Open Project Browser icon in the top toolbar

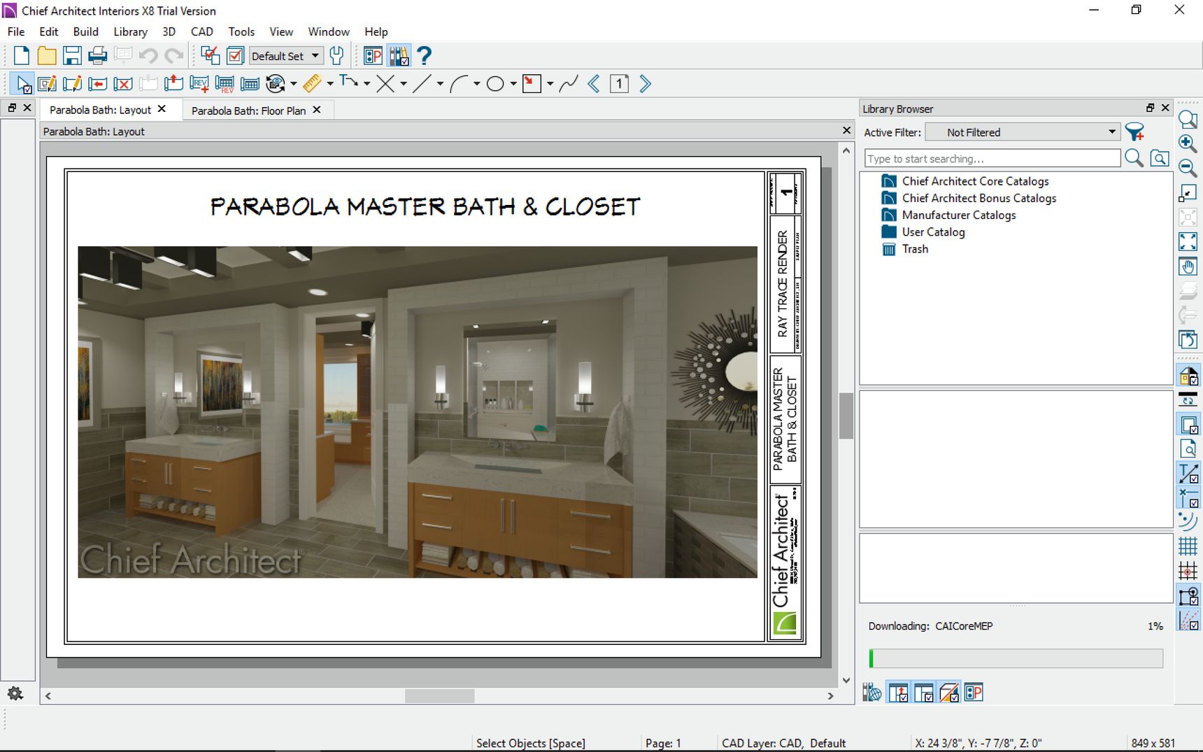[373, 56]
